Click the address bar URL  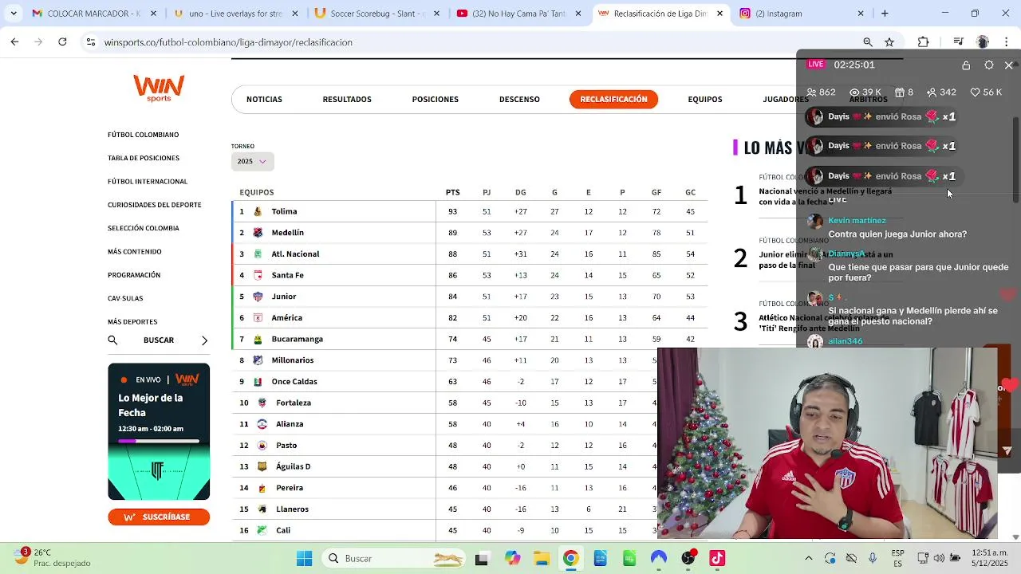[228, 42]
